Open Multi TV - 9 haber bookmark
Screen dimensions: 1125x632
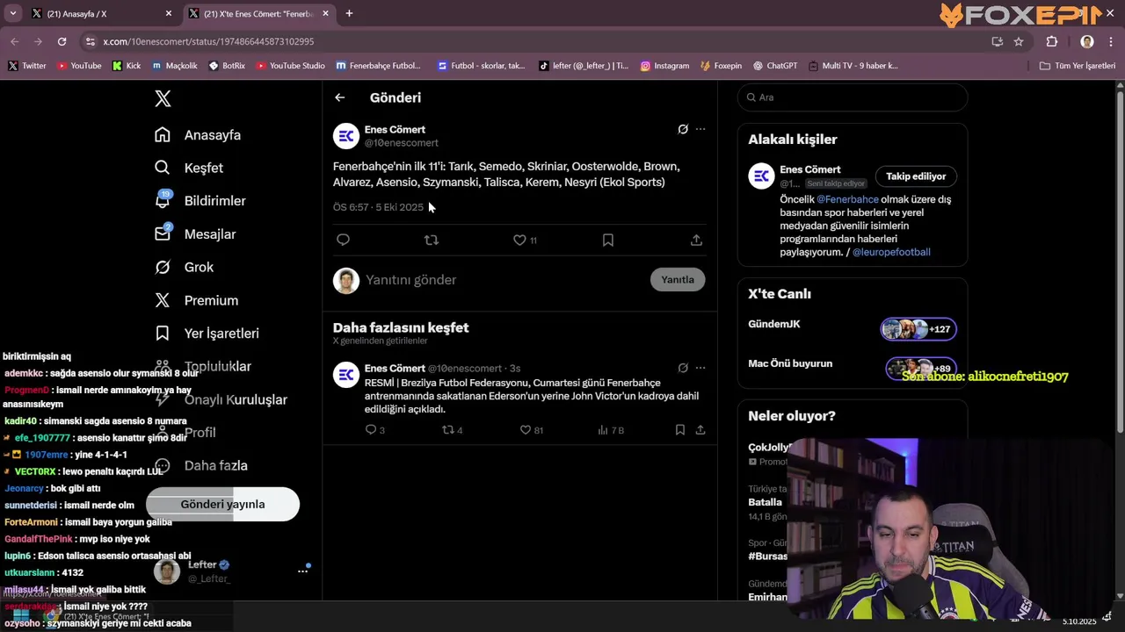(853, 66)
